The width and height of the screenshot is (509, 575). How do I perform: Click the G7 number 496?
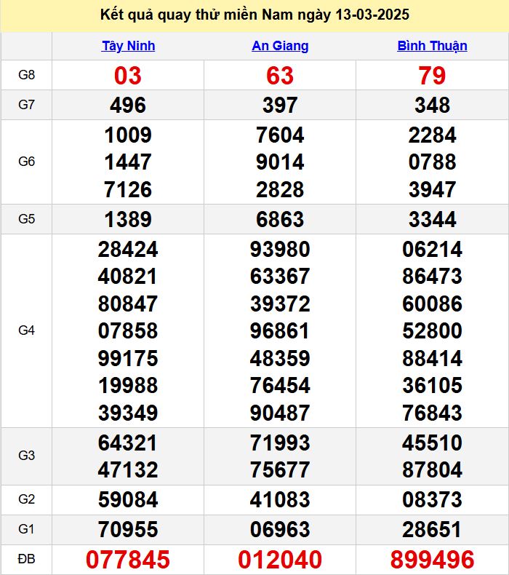tap(128, 106)
